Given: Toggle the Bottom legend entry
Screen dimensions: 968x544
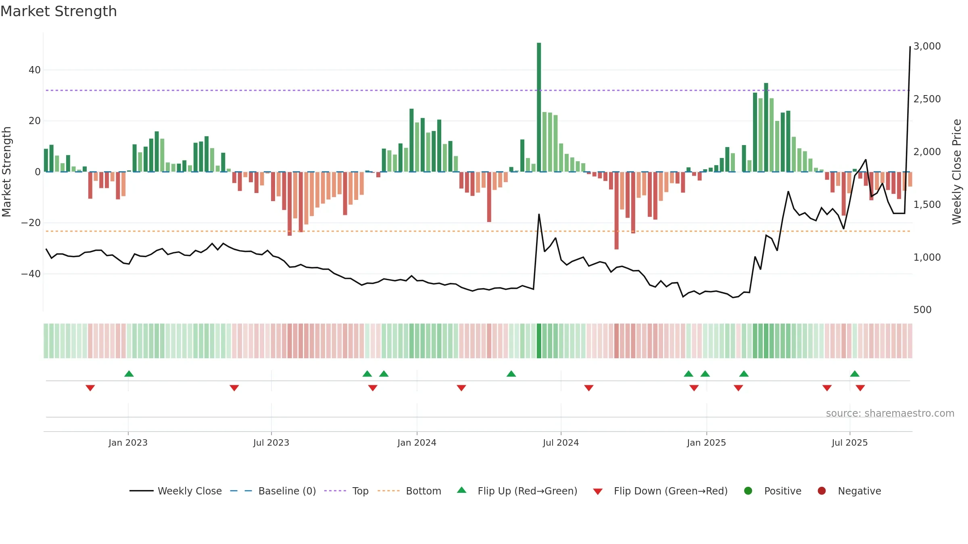Looking at the screenshot, I should click(x=409, y=491).
